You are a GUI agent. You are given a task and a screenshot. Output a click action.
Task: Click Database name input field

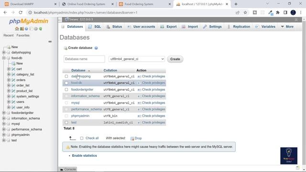[x=84, y=59]
